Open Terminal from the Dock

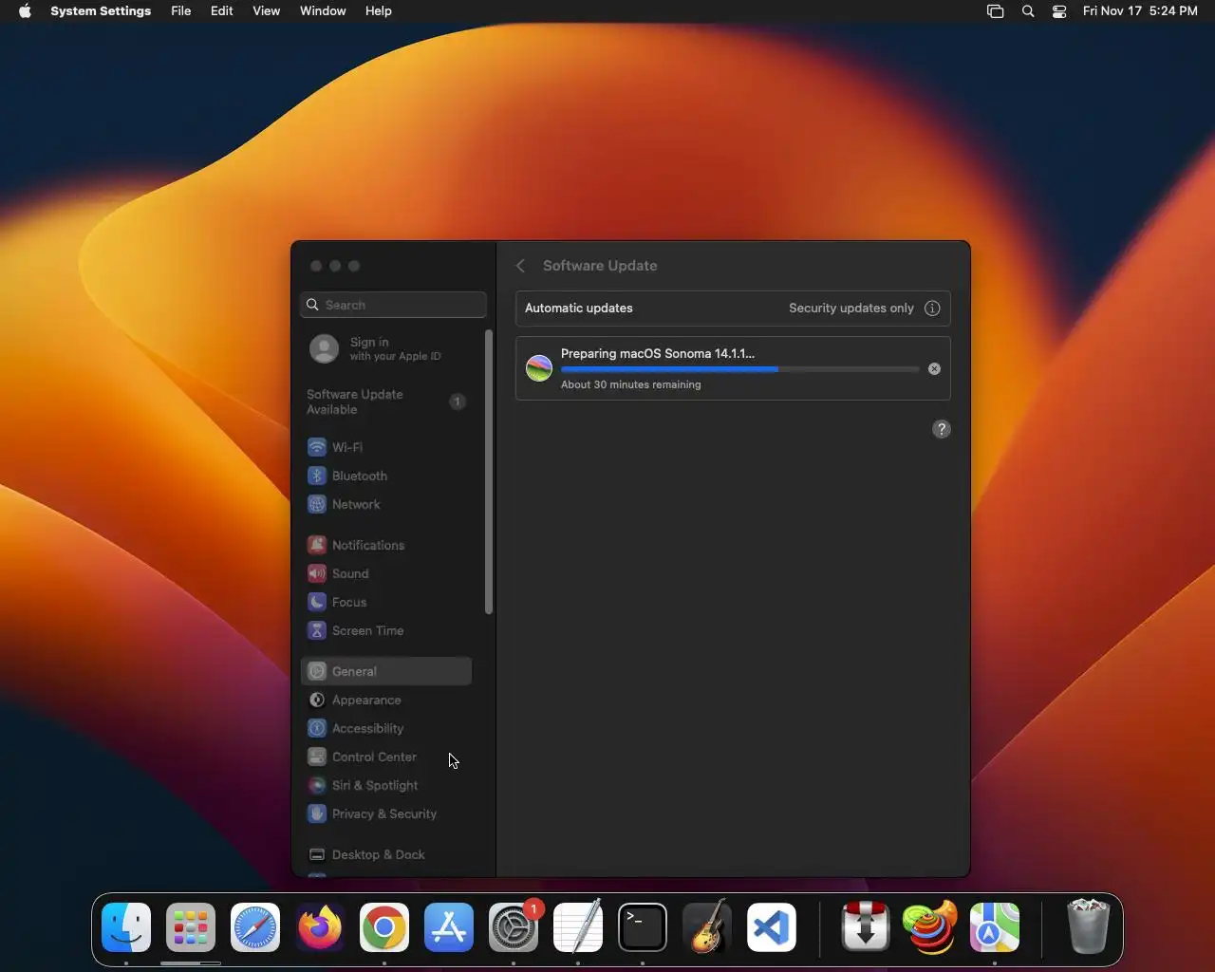[x=643, y=927]
